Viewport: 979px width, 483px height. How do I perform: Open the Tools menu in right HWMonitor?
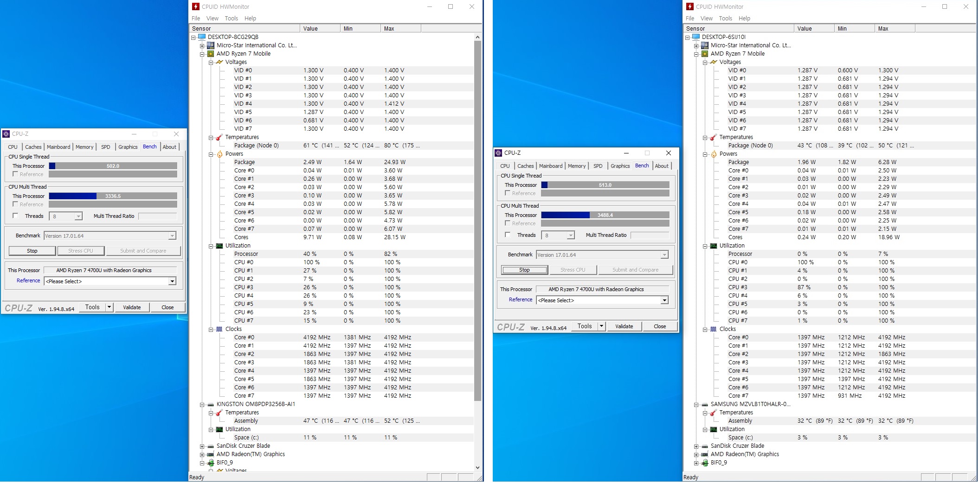point(725,19)
